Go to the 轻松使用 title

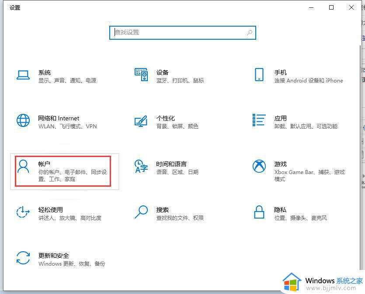[x=51, y=210]
